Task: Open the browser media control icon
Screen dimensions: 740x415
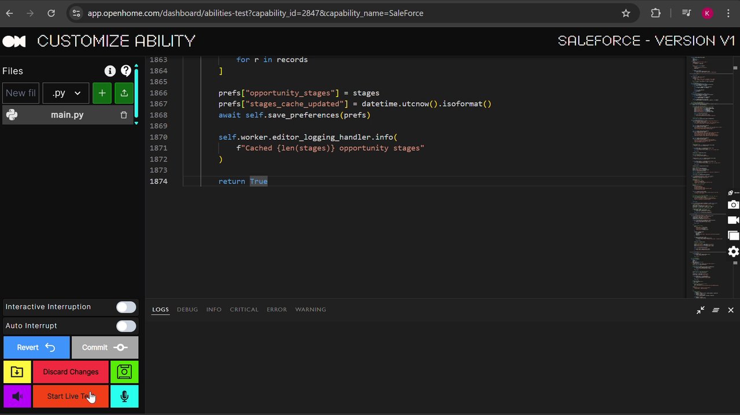Action: click(686, 13)
